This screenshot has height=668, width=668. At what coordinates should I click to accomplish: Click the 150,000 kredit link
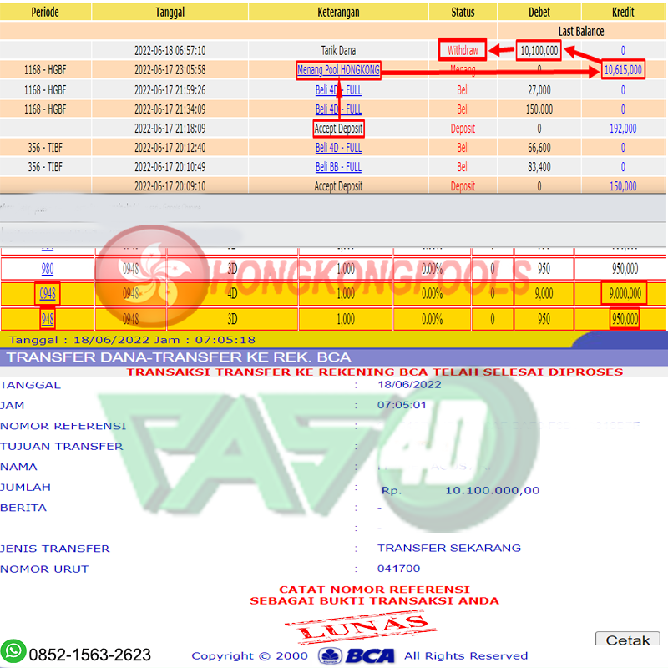coord(623,186)
